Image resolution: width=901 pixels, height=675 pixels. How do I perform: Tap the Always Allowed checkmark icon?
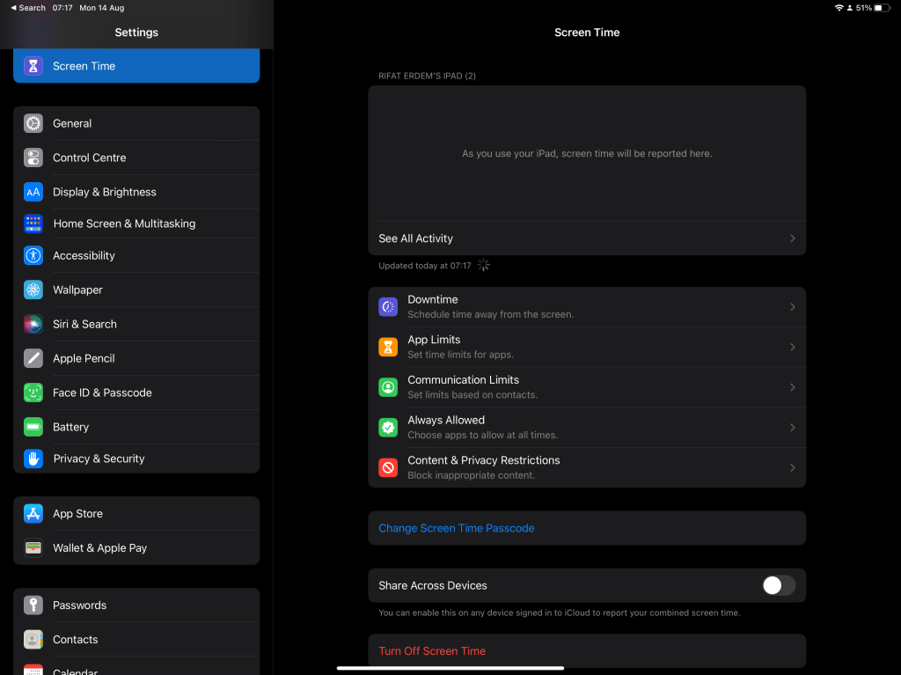coord(388,428)
